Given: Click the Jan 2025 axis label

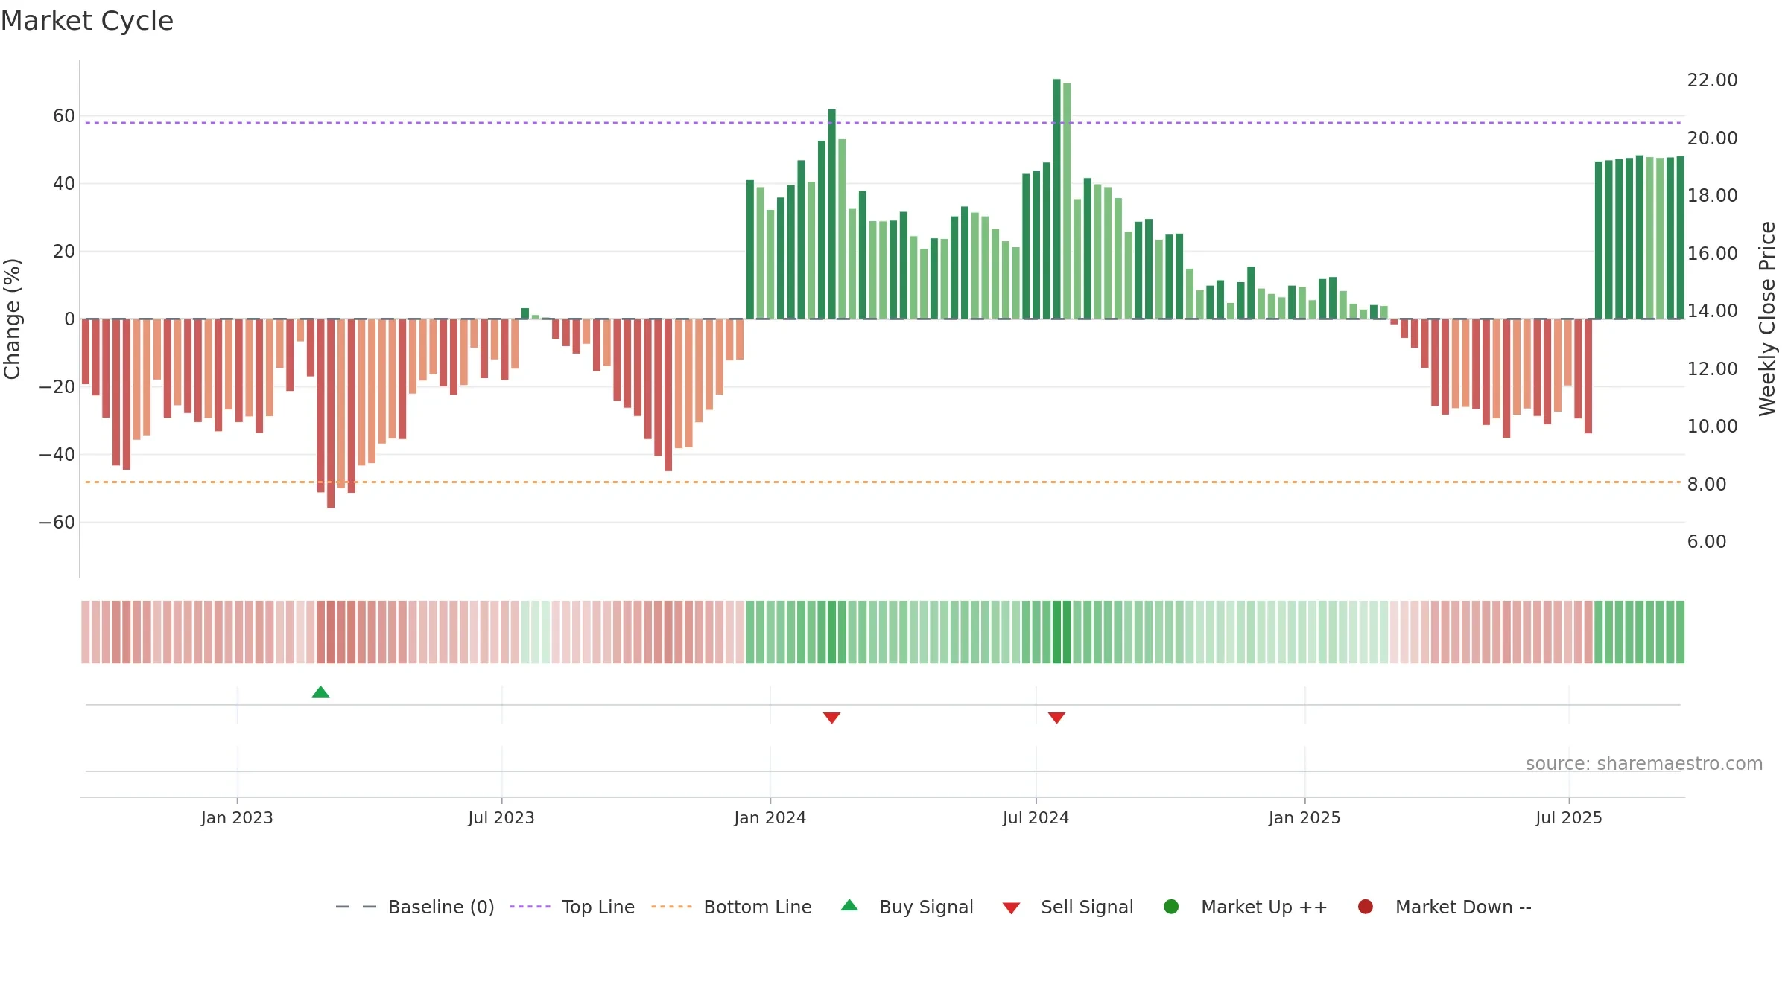Looking at the screenshot, I should pos(1304,818).
